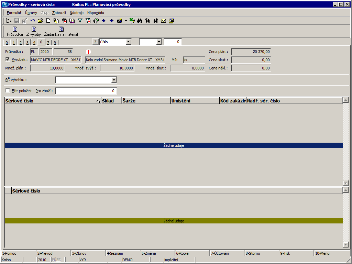Open the Nástroje menu
The height and width of the screenshot is (264, 352).
(76, 13)
